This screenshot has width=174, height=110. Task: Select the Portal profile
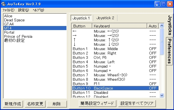point(35,32)
